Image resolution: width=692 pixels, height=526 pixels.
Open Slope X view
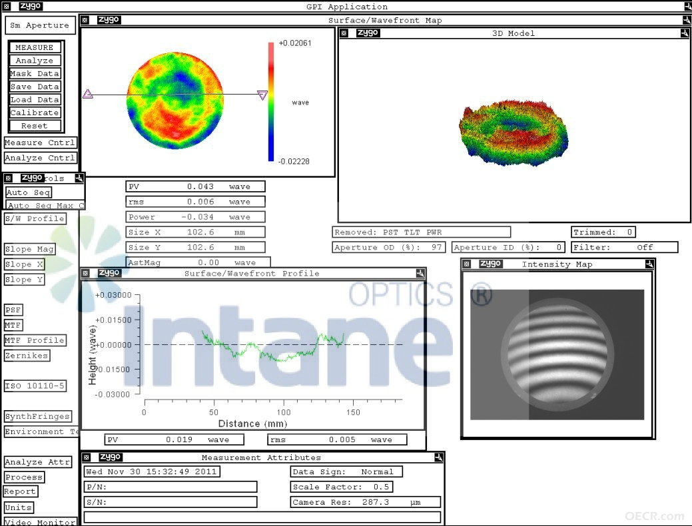click(x=24, y=264)
